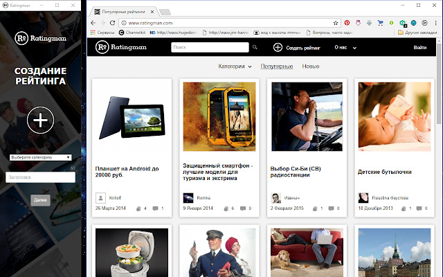Click the votes icon on the bottles card

click(404, 208)
